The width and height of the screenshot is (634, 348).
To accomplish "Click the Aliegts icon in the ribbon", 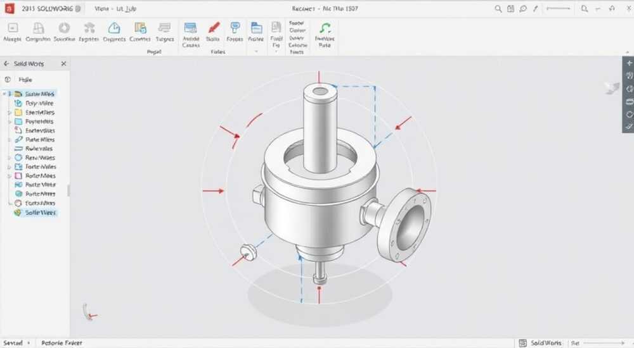I will tap(13, 28).
